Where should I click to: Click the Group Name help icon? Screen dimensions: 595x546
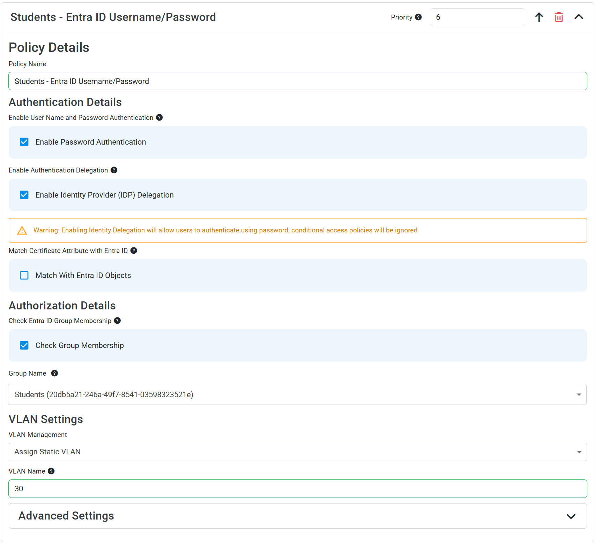54,373
